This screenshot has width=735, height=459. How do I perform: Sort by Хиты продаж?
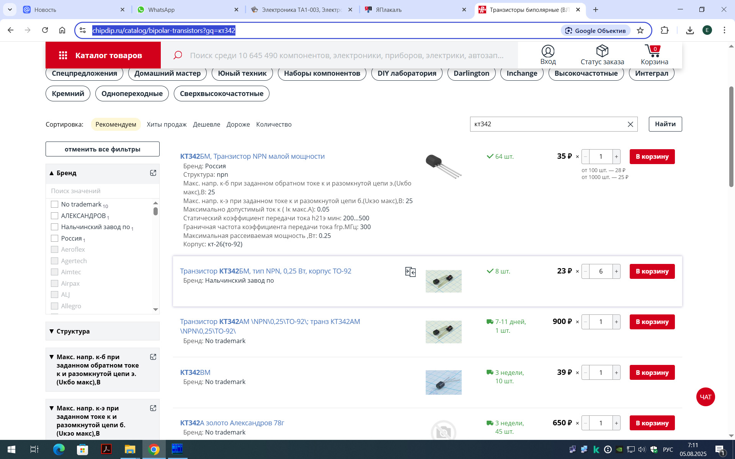tap(167, 124)
